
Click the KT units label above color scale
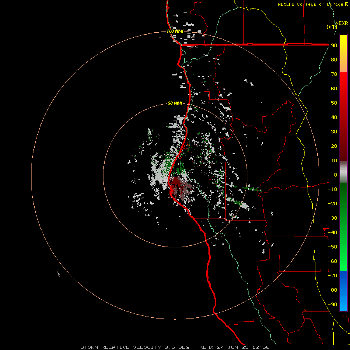click(x=332, y=27)
